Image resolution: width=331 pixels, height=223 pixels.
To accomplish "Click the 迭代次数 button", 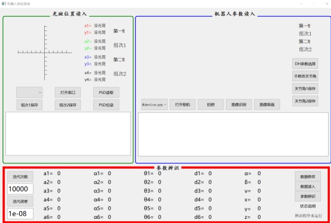I will click(20, 176).
